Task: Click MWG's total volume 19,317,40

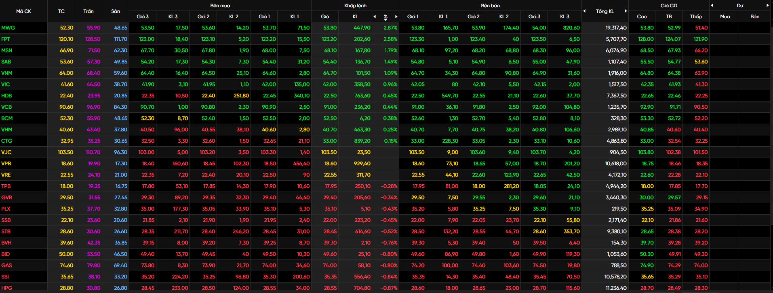Action: point(616,28)
